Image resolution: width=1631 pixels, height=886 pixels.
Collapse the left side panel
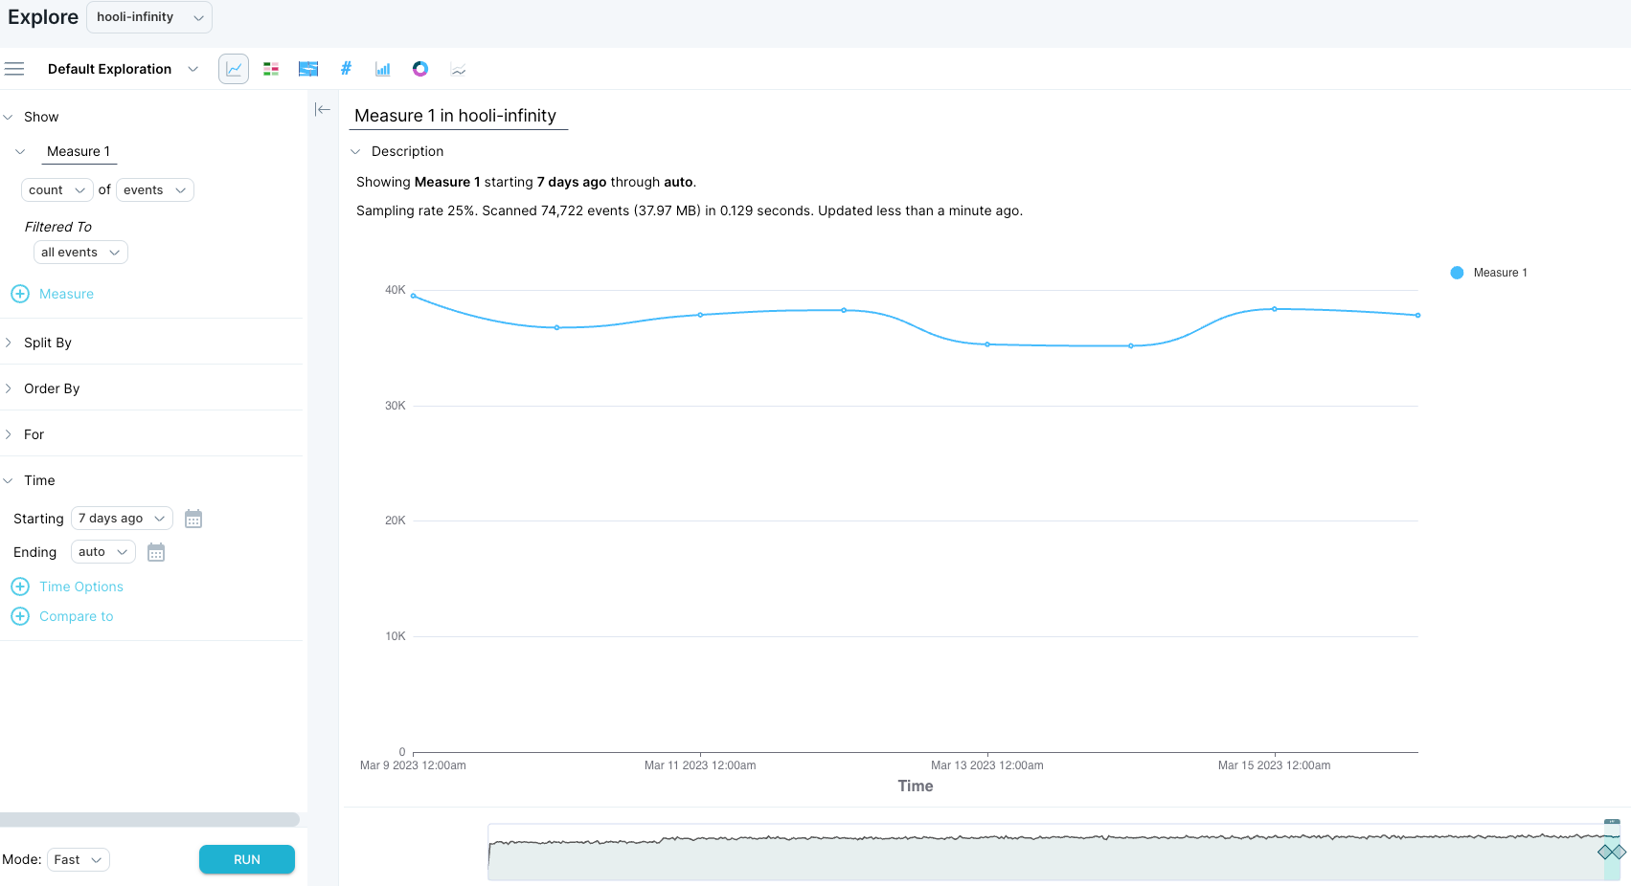click(x=323, y=109)
